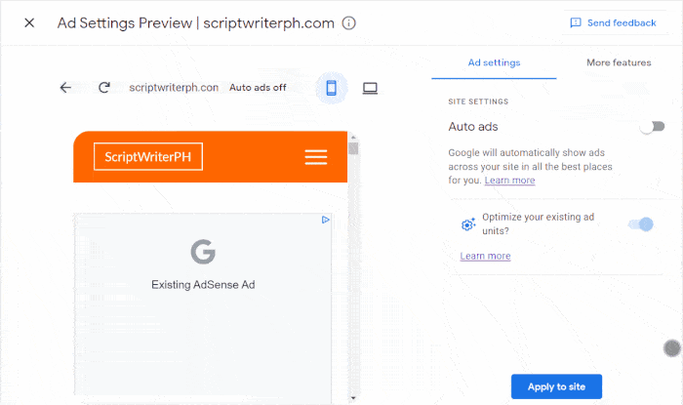
Task: Reload the site preview
Action: pos(103,88)
